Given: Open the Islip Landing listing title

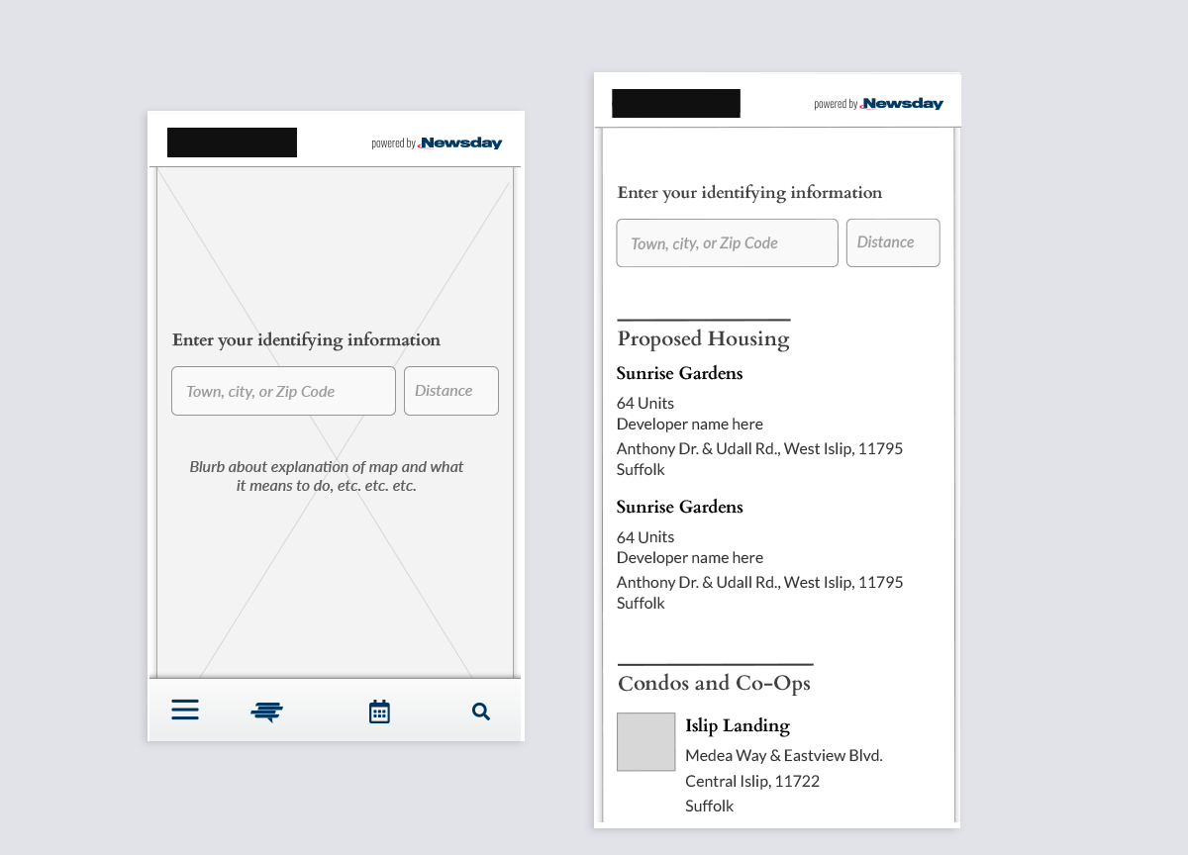Looking at the screenshot, I should click(x=737, y=725).
